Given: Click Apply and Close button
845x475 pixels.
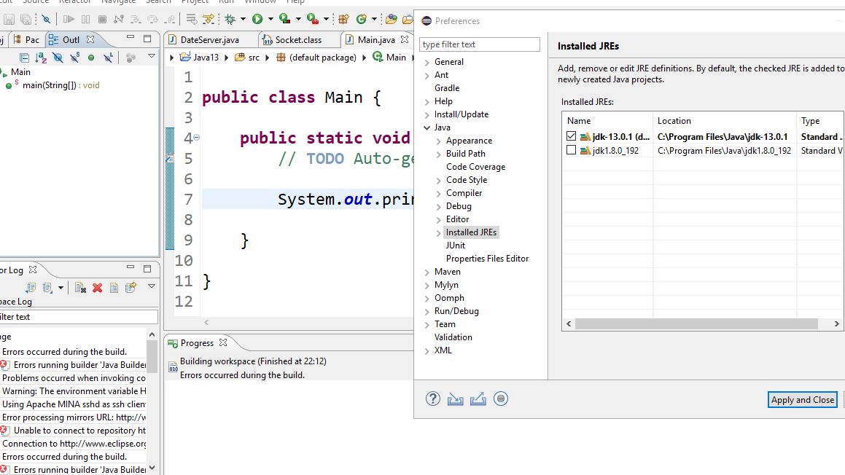Looking at the screenshot, I should (x=803, y=400).
